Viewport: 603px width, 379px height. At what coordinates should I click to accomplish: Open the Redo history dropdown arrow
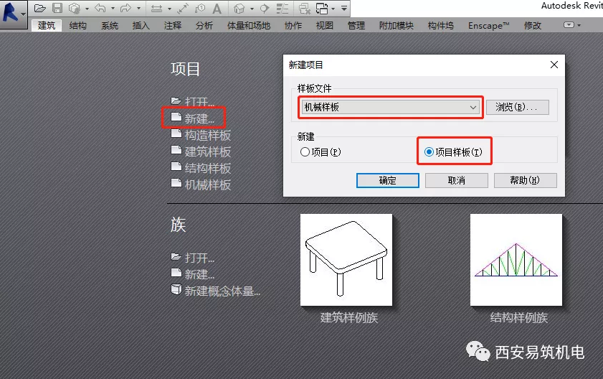pyautogui.click(x=138, y=8)
